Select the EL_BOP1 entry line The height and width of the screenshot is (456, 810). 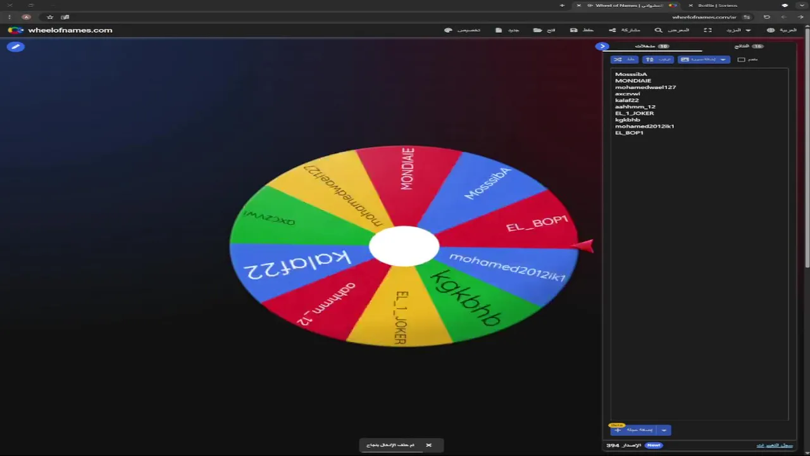(x=630, y=132)
